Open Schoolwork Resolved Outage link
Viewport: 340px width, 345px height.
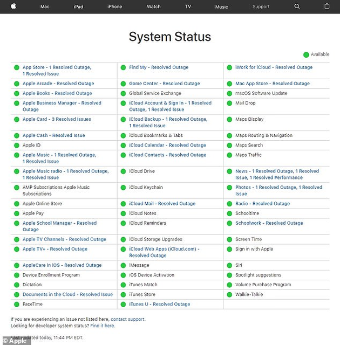coord(269,223)
